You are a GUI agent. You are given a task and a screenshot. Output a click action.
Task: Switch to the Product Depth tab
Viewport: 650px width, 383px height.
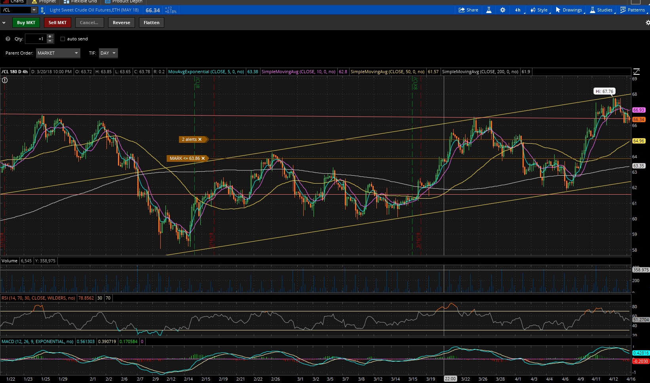point(124,2)
